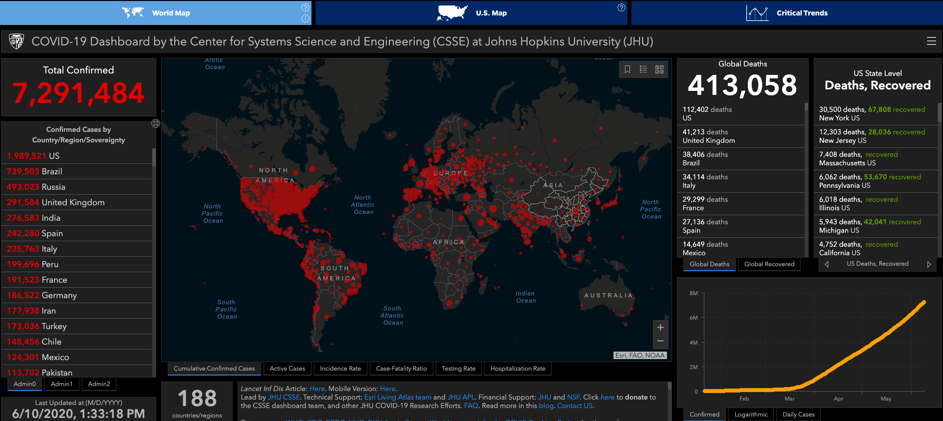Screen dimensions: 943x421
Task: Switch country list to Admin1 level
Action: point(62,384)
